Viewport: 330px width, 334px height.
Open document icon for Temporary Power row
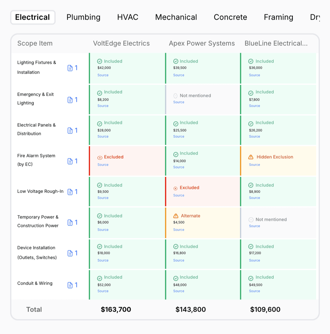click(70, 223)
